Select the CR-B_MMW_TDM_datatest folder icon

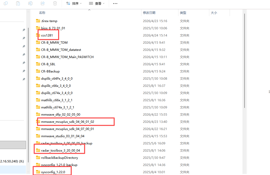tap(38, 50)
